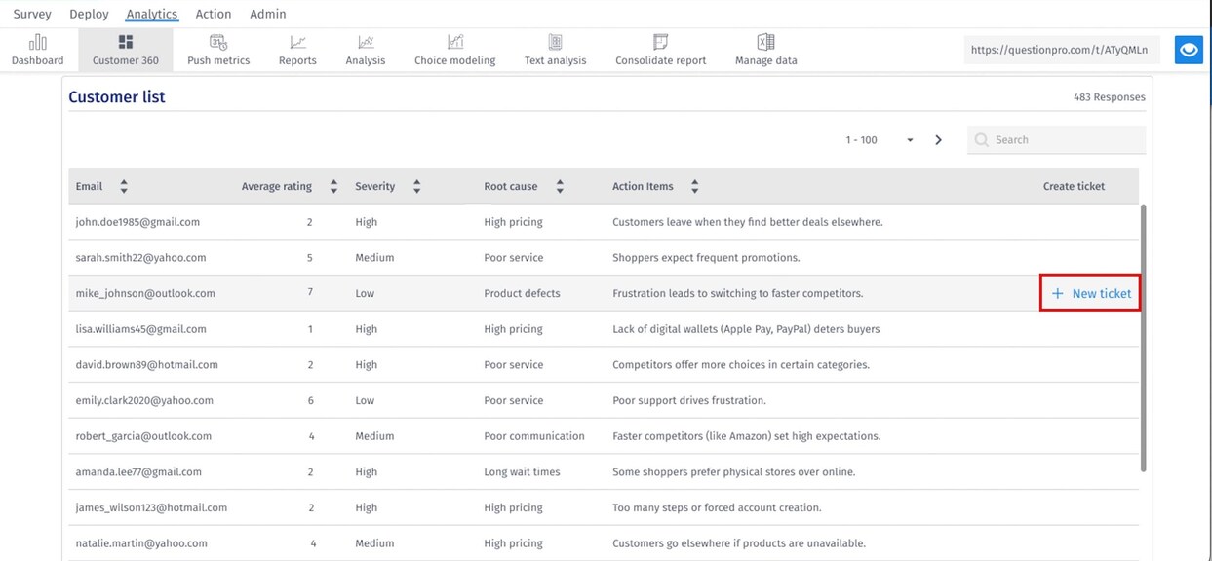This screenshot has width=1212, height=561.
Task: Open Manage data icon
Action: [x=765, y=42]
